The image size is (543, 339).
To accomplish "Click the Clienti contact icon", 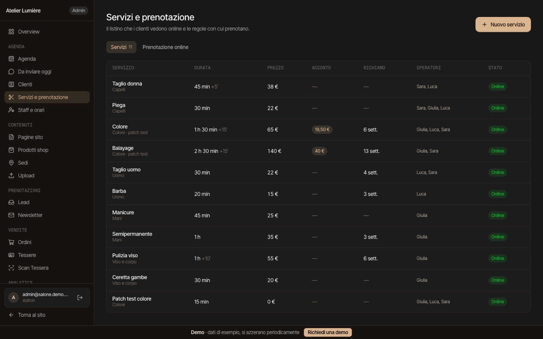I will [x=11, y=84].
